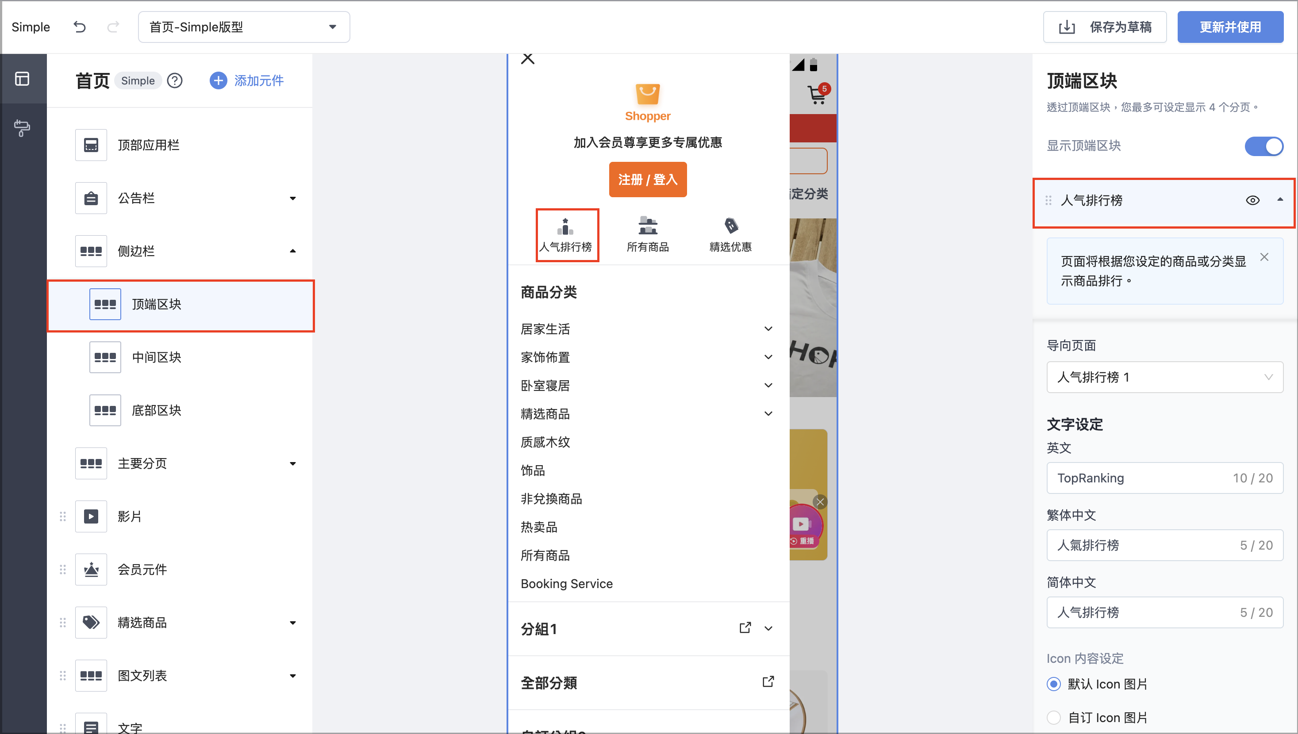Screen dimensions: 1298x734
Task: Select the 精选商品 tag icon
Action: point(91,623)
